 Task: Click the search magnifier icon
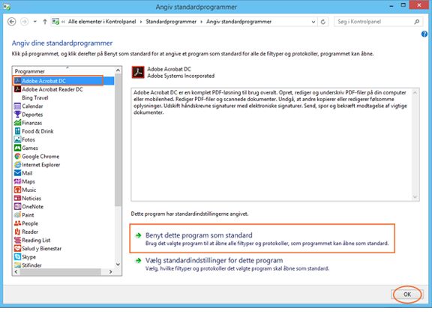tap(417, 22)
